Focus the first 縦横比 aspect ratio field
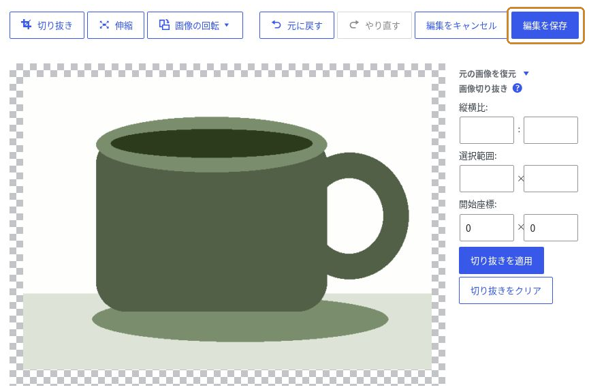Image resolution: width=589 pixels, height=392 pixels. pyautogui.click(x=486, y=130)
